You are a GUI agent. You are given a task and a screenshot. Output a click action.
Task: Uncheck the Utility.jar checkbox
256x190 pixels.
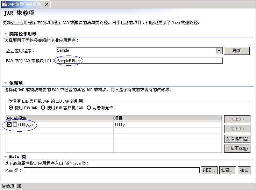pyautogui.click(x=9, y=125)
